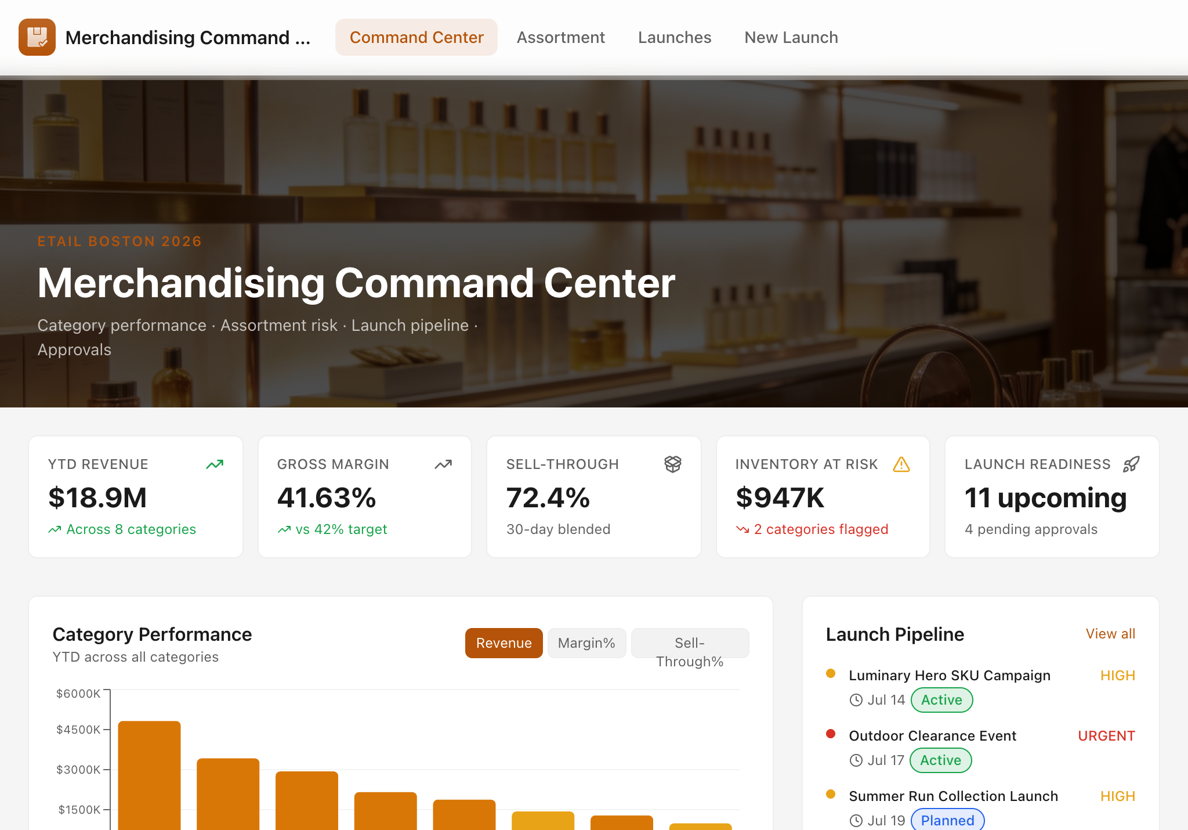Click the Launch Pipeline heading

point(895,634)
